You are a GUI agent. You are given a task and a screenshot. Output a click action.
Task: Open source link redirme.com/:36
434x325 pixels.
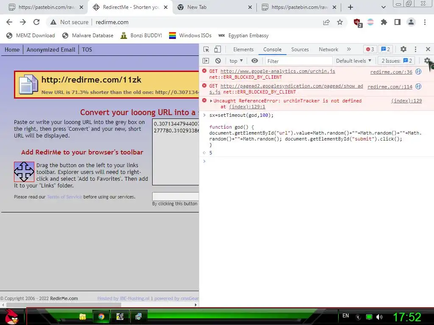pos(391,72)
